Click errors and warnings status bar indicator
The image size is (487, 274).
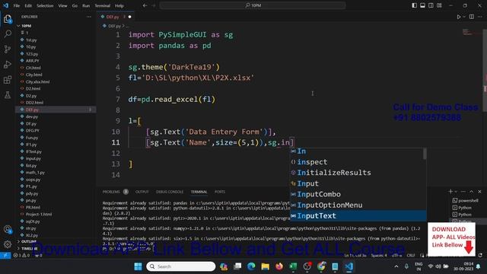[22, 256]
